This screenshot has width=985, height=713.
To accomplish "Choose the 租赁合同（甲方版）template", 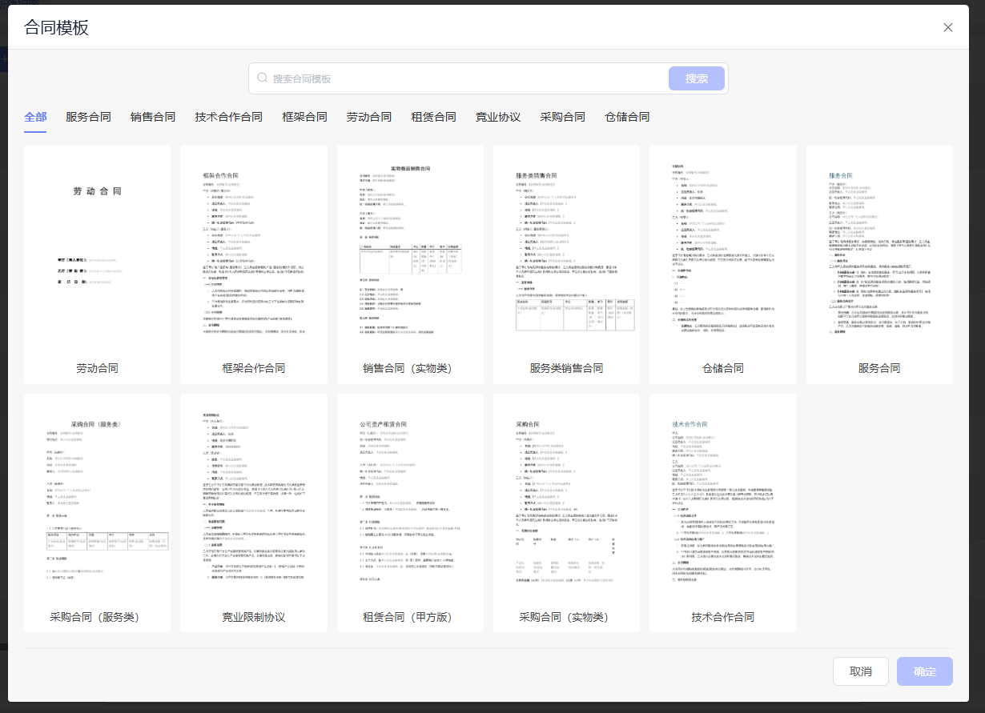I will 410,500.
